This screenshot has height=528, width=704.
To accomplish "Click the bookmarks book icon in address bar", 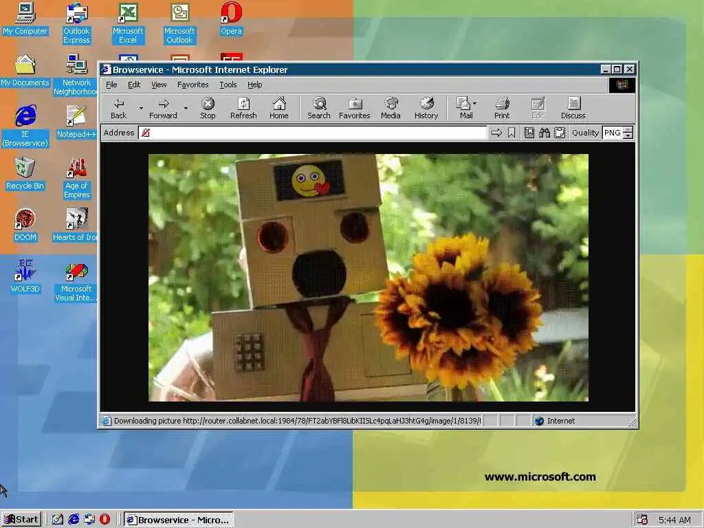I will tap(529, 133).
